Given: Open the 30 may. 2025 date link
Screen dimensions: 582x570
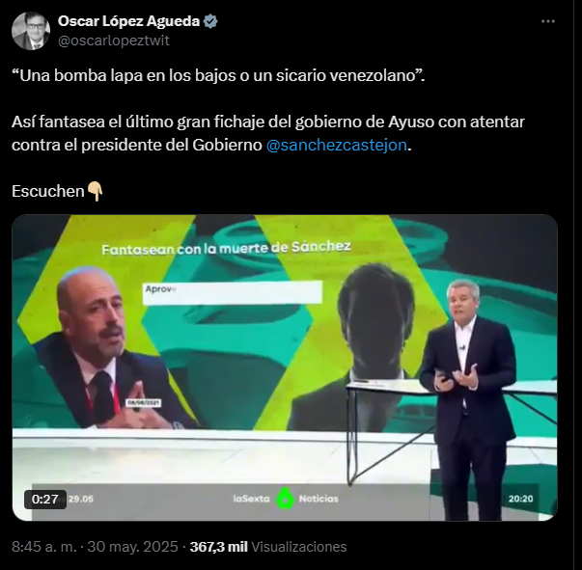Looking at the screenshot, I should (x=132, y=547).
